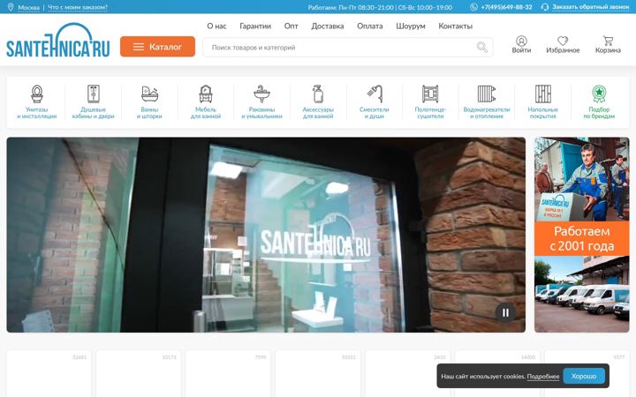Open Что с моим заказом link
Viewport: 636px width, 397px height.
78,7
